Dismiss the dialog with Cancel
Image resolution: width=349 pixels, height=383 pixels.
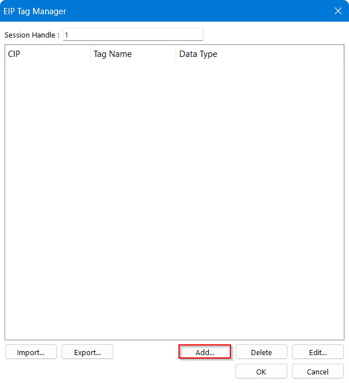(x=318, y=371)
